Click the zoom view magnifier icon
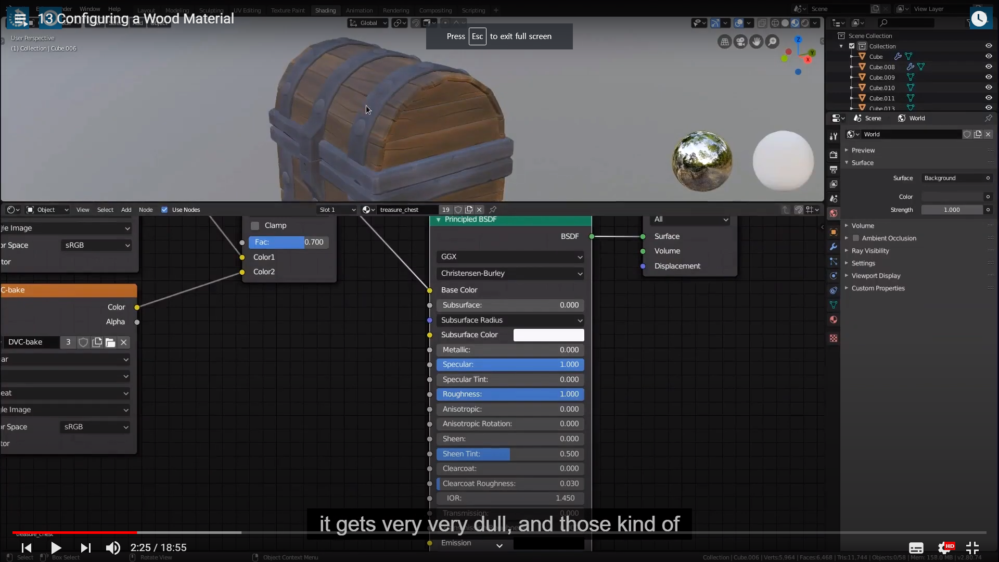The image size is (999, 562). point(773,42)
